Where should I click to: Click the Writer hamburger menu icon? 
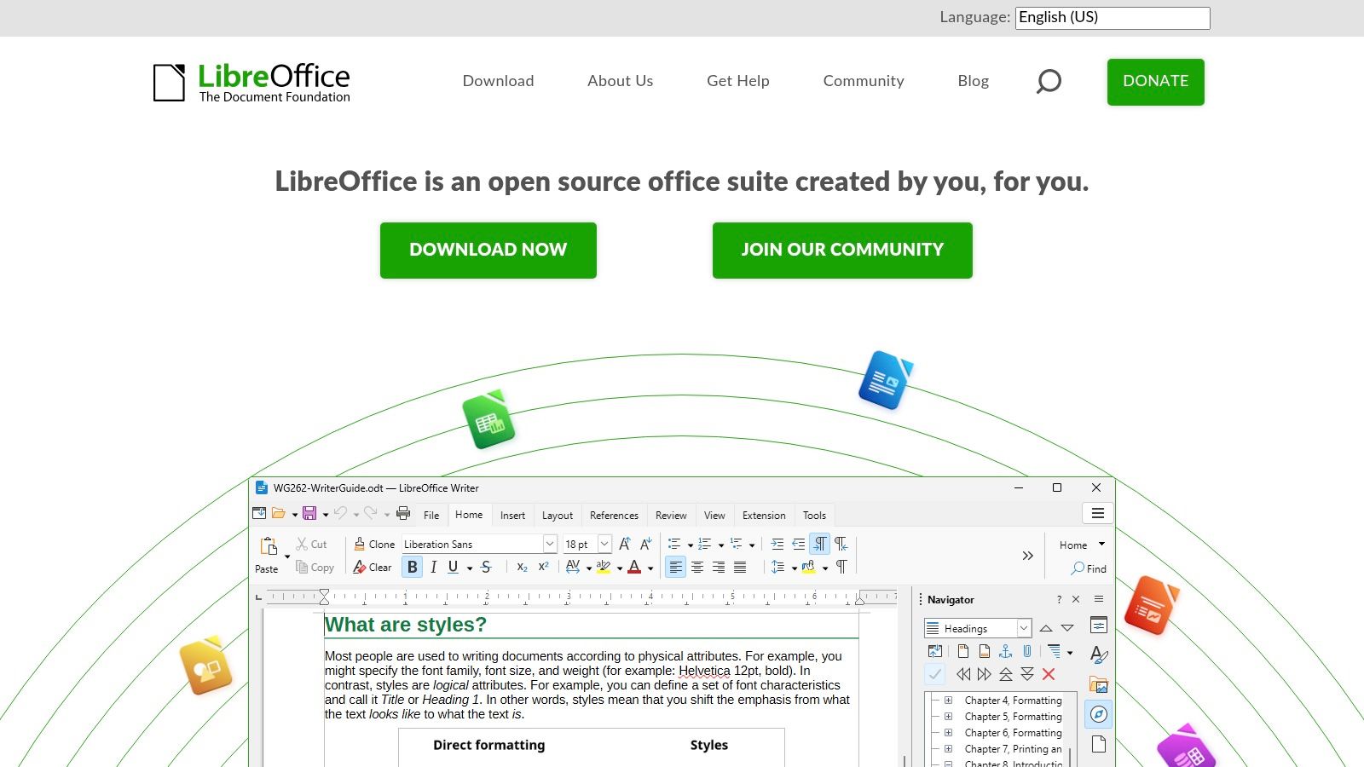(1098, 513)
